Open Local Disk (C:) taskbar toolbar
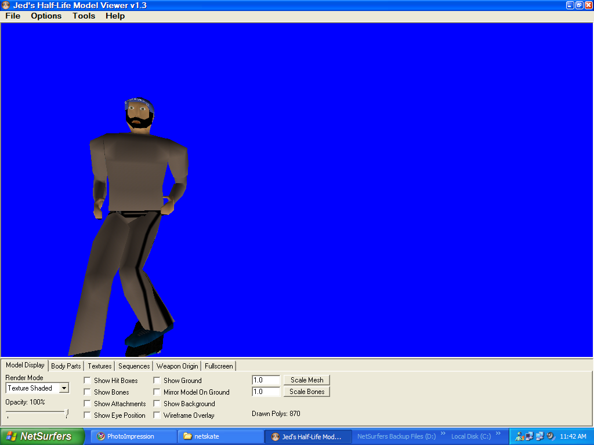The height and width of the screenshot is (445, 594). point(471,436)
